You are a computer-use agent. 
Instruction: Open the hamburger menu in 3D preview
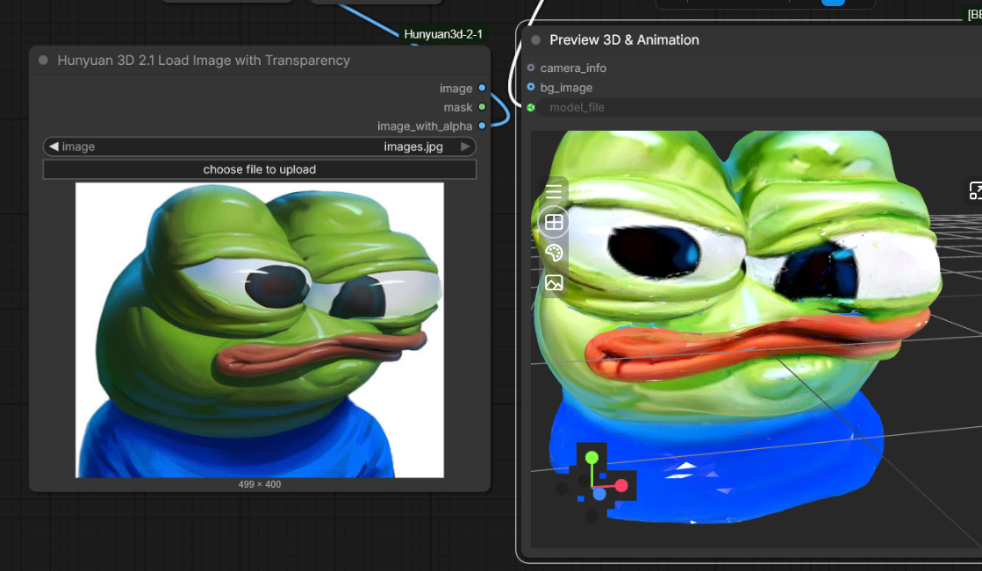[554, 191]
